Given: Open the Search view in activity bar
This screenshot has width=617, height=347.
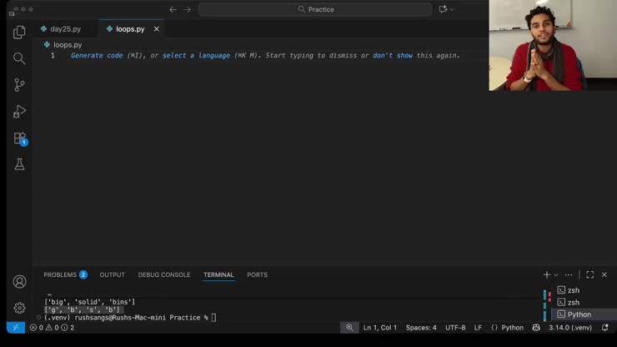Looking at the screenshot, I should click(x=19, y=58).
